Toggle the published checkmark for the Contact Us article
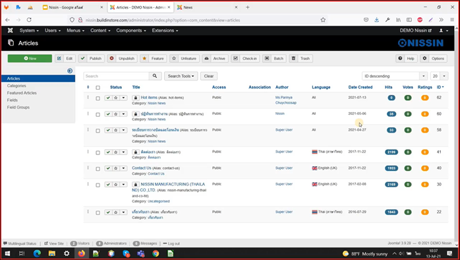This screenshot has width=460, height=260. click(x=108, y=168)
